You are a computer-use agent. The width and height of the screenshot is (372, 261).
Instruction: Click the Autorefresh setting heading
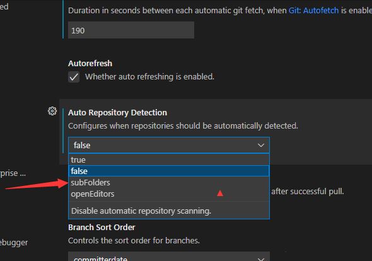pos(90,63)
